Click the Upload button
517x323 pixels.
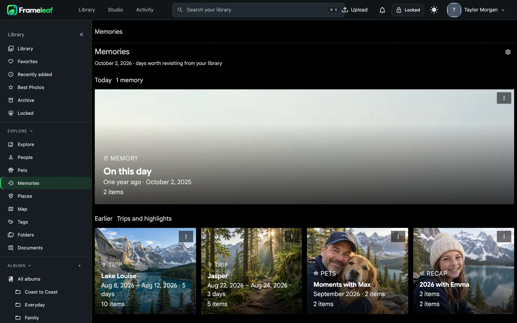[355, 10]
